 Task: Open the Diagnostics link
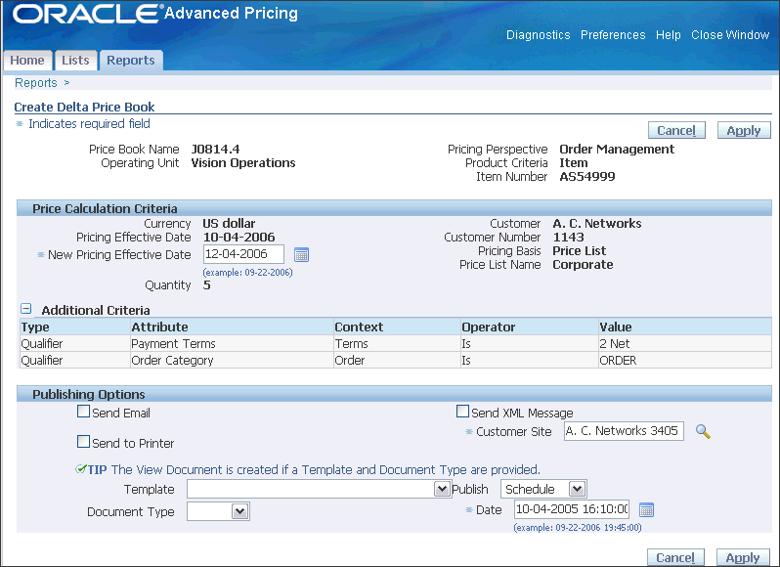[539, 35]
